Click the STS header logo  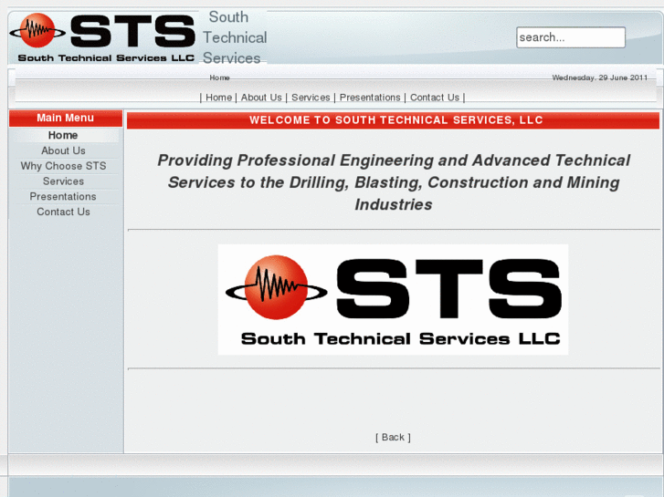pyautogui.click(x=102, y=37)
